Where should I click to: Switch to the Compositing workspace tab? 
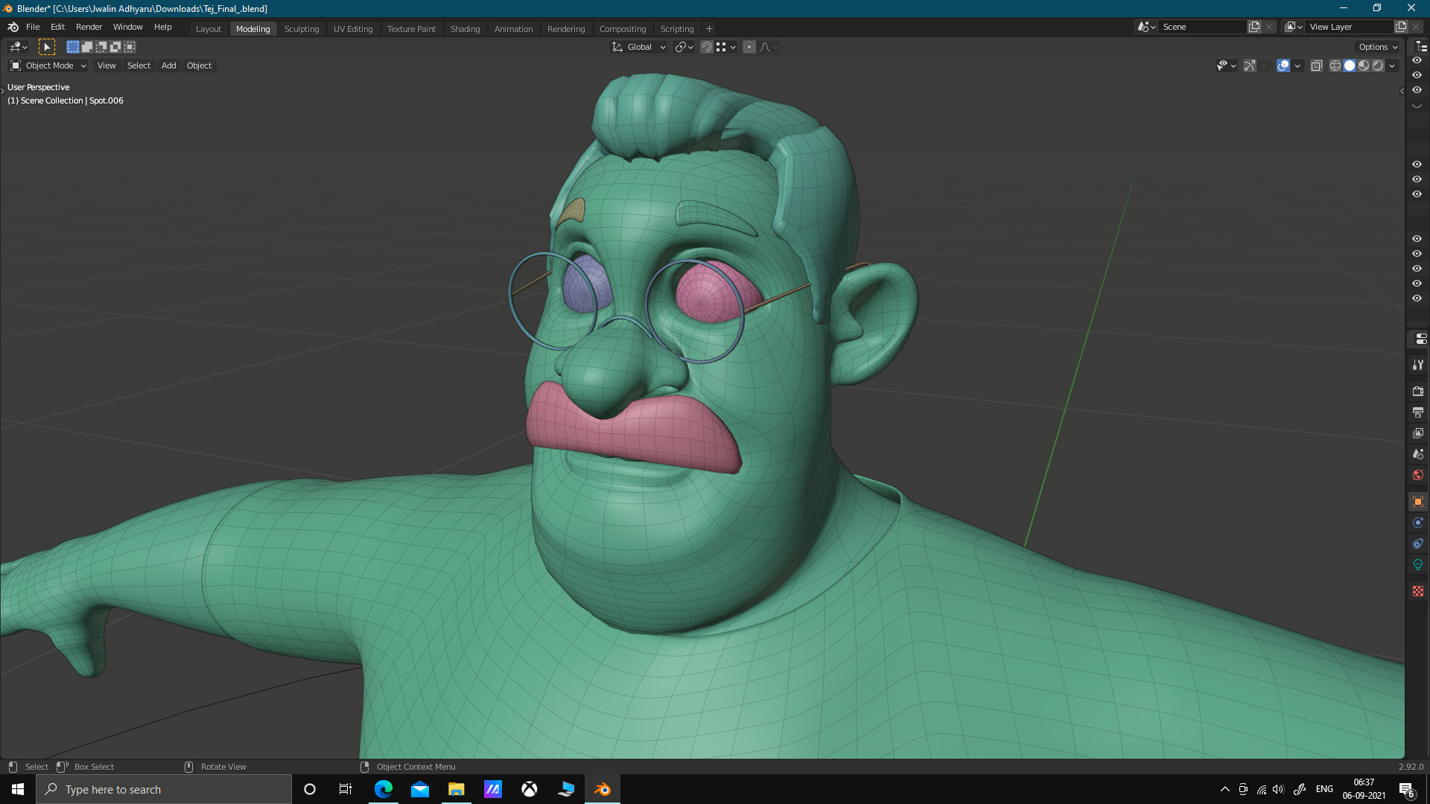tap(623, 29)
